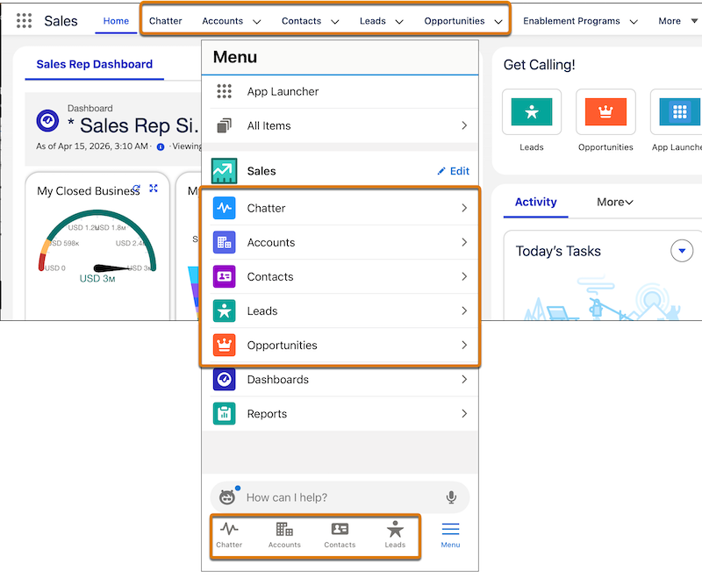The width and height of the screenshot is (702, 578).
Task: Click the Chatter pulse icon in Menu list
Action: tap(224, 208)
